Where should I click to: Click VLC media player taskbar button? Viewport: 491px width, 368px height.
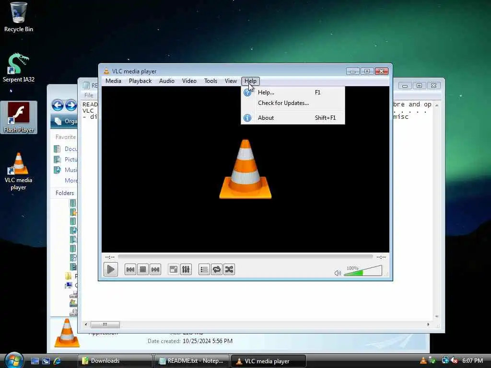pos(269,361)
